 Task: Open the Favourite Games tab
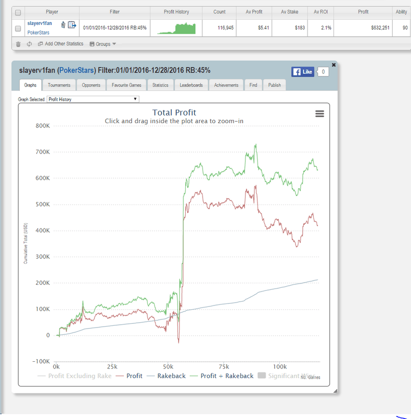tap(127, 85)
